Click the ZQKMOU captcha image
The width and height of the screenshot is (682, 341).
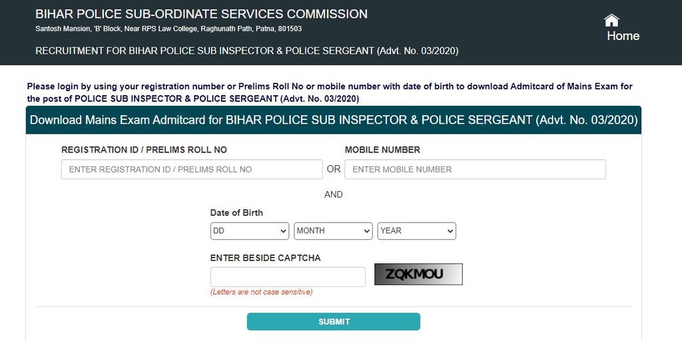click(418, 274)
